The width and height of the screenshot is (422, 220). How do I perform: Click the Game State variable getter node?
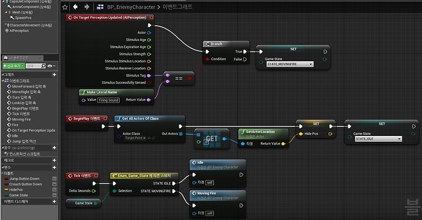click(84, 203)
